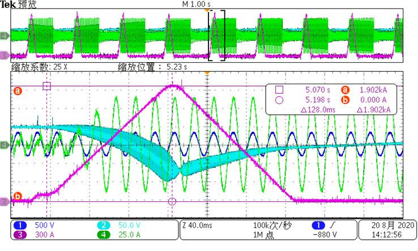Click the zoom bracket window in overview waveform
This screenshot has width=418, height=251.
point(217,35)
